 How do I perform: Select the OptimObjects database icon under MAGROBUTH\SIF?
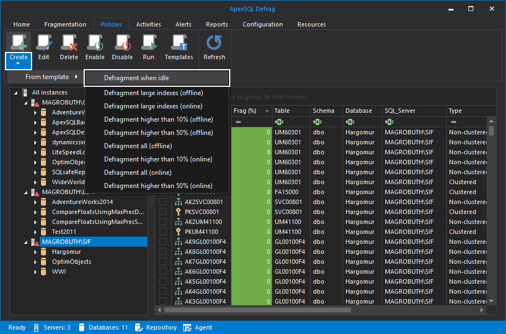pyautogui.click(x=44, y=262)
